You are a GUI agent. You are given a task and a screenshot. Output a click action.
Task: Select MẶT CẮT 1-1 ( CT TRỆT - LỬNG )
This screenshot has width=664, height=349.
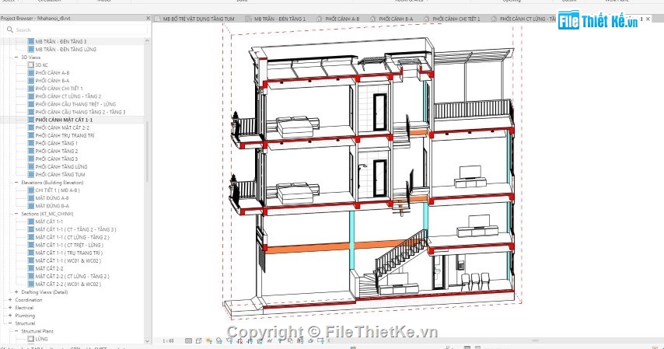click(x=69, y=245)
